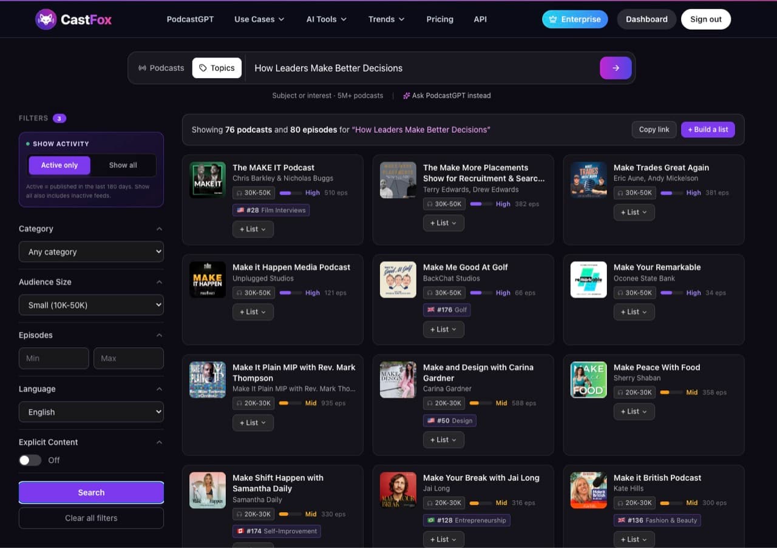Click Clear all filters button
Image resolution: width=777 pixels, height=548 pixels.
click(x=91, y=518)
